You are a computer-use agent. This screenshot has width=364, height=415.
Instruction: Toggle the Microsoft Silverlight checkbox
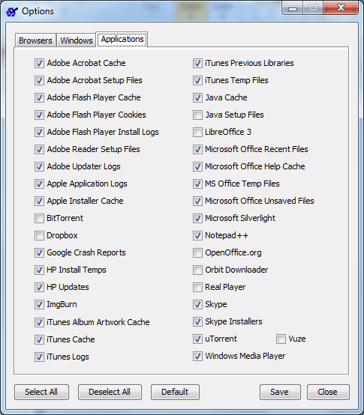197,219
